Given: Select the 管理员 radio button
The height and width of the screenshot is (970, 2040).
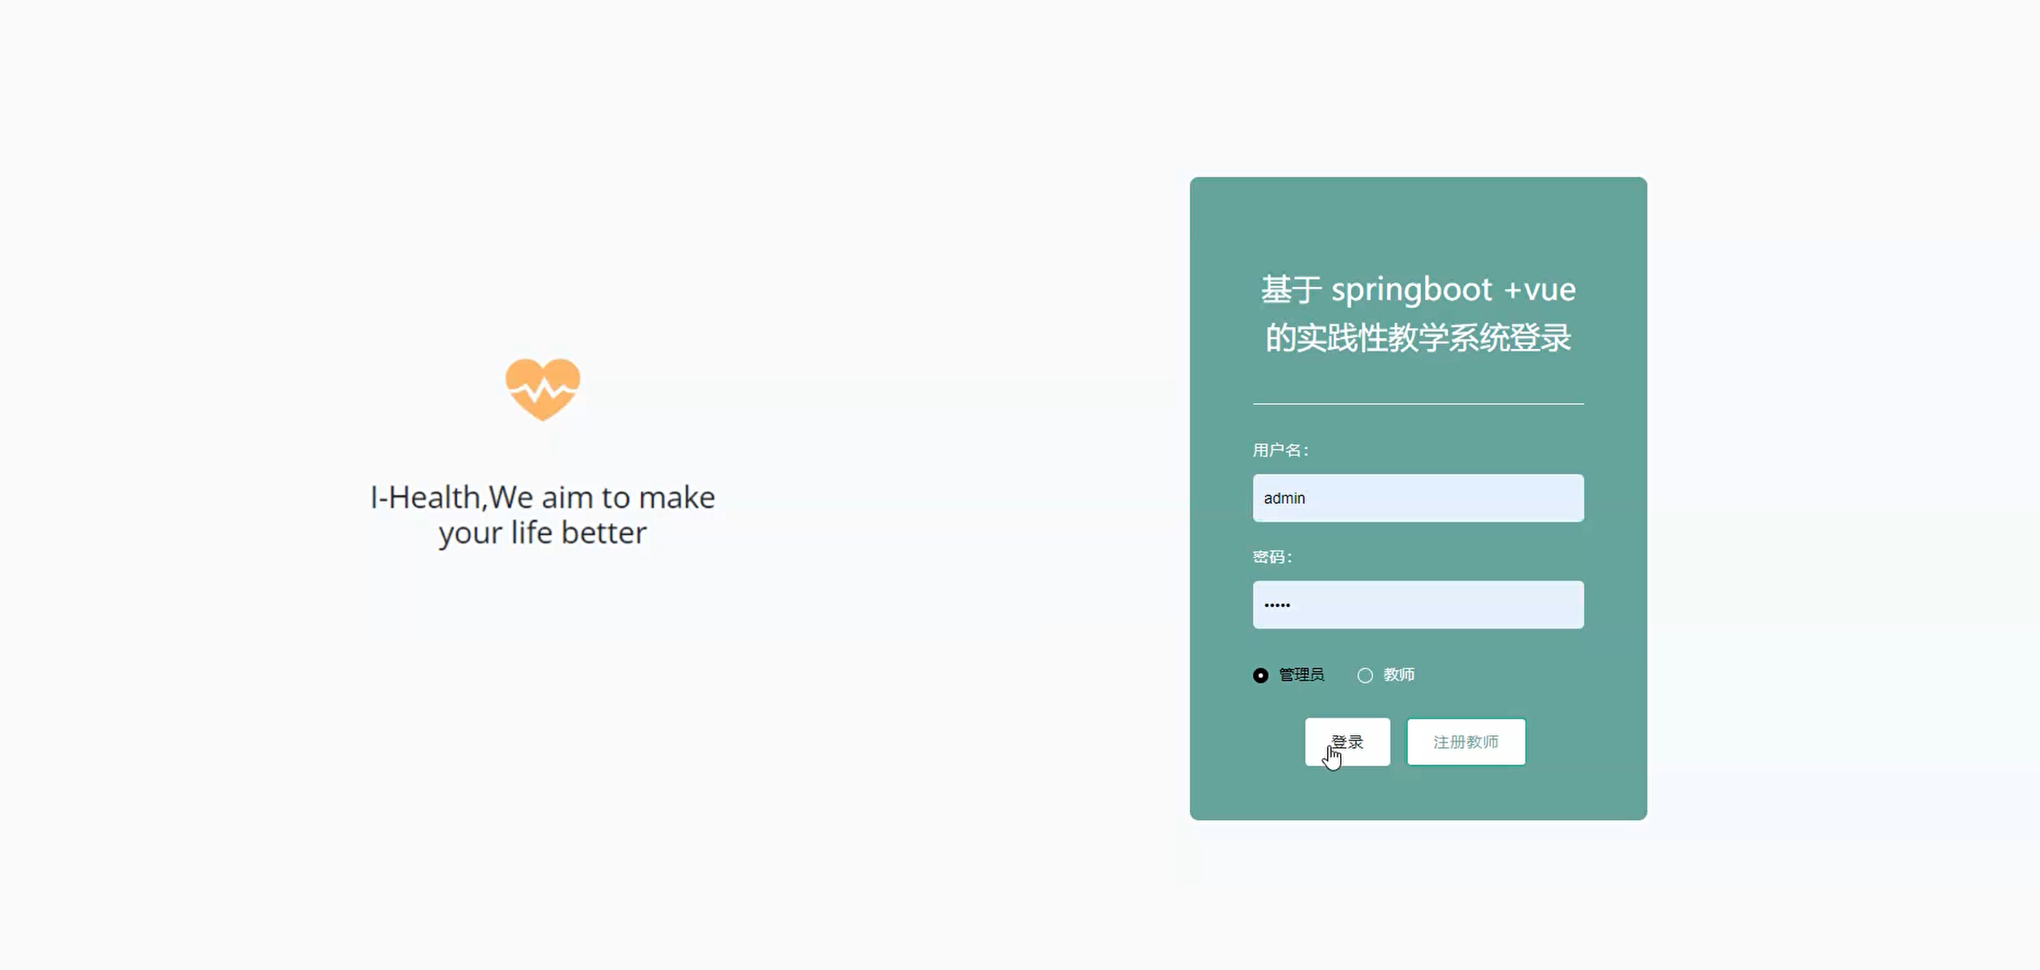Looking at the screenshot, I should point(1261,676).
